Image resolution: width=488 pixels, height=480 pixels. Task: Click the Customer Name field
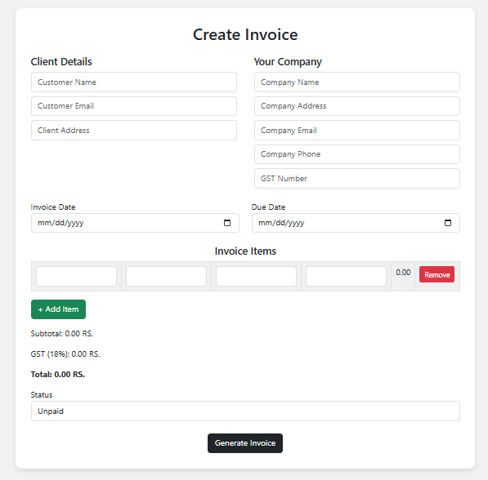134,82
